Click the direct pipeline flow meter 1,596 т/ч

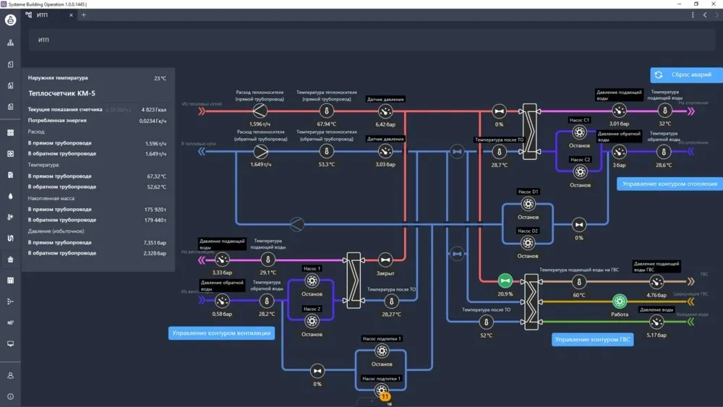point(260,110)
